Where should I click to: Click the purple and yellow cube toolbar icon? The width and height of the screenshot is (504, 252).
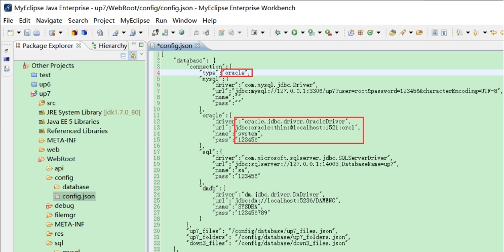75,32
